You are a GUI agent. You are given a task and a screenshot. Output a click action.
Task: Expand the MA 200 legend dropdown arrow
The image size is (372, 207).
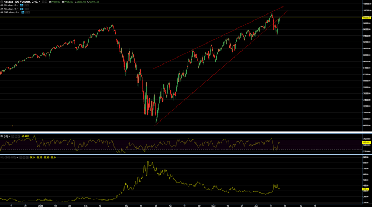tap(19, 12)
